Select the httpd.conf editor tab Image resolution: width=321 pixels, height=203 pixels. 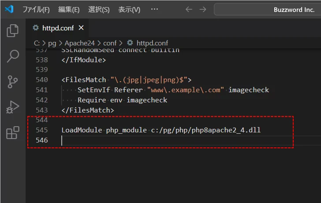click(58, 28)
